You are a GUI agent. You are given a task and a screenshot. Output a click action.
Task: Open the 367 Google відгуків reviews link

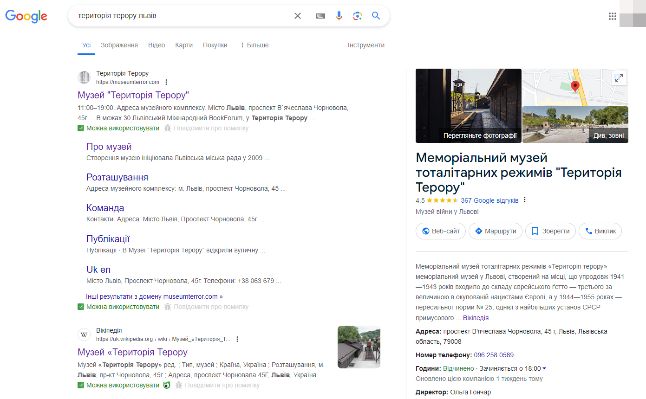pos(489,200)
